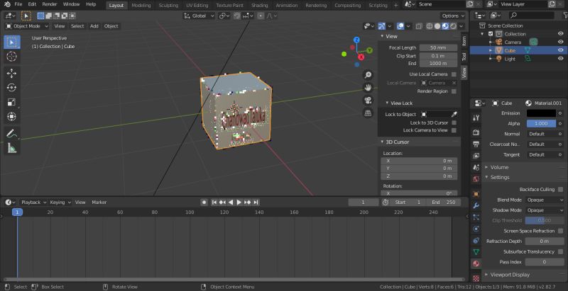Expand the Viewport Display panel

510,275
